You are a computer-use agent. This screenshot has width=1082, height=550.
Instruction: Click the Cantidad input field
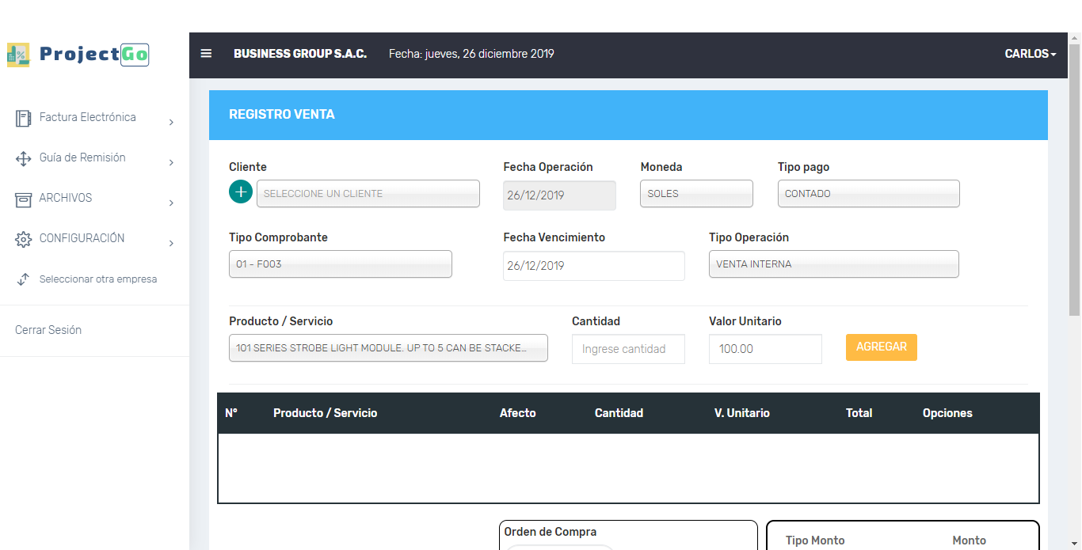pyautogui.click(x=627, y=349)
